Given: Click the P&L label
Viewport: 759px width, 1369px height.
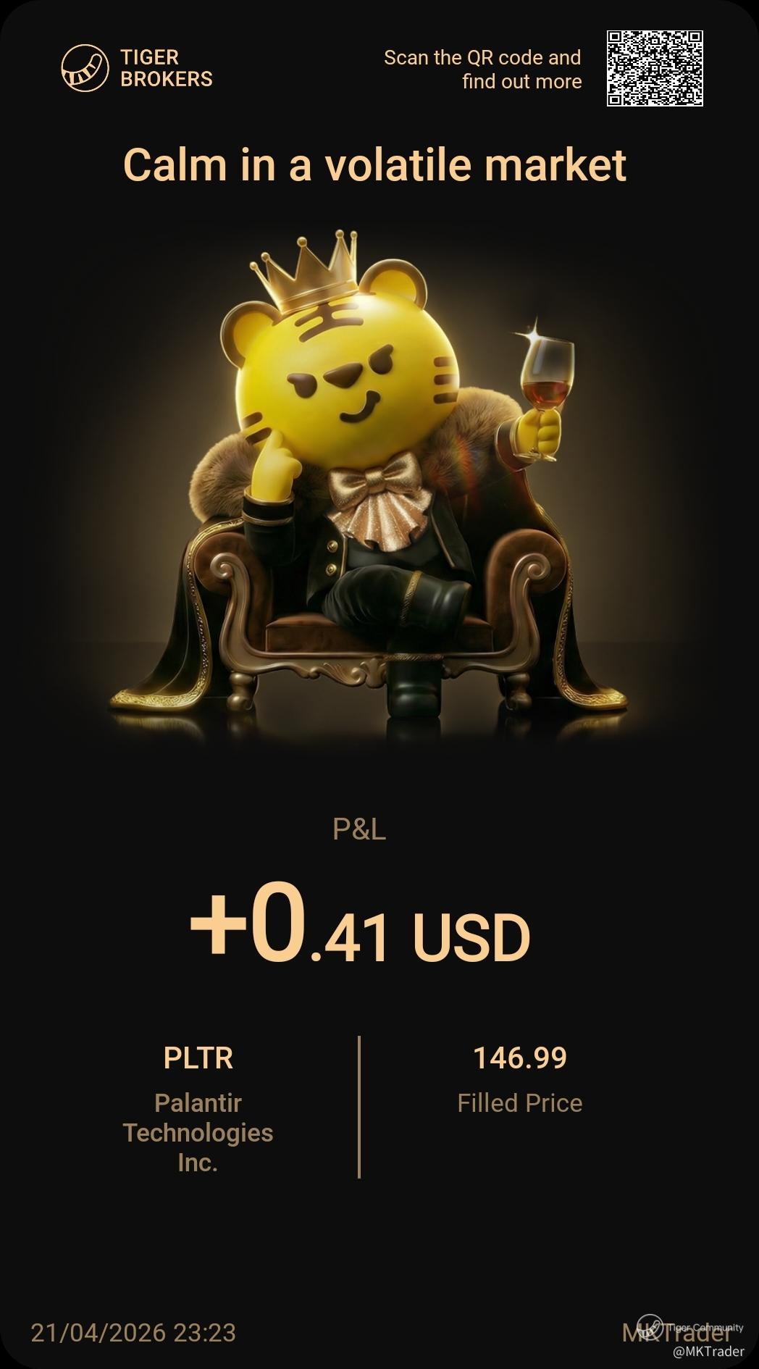Looking at the screenshot, I should pyautogui.click(x=359, y=829).
